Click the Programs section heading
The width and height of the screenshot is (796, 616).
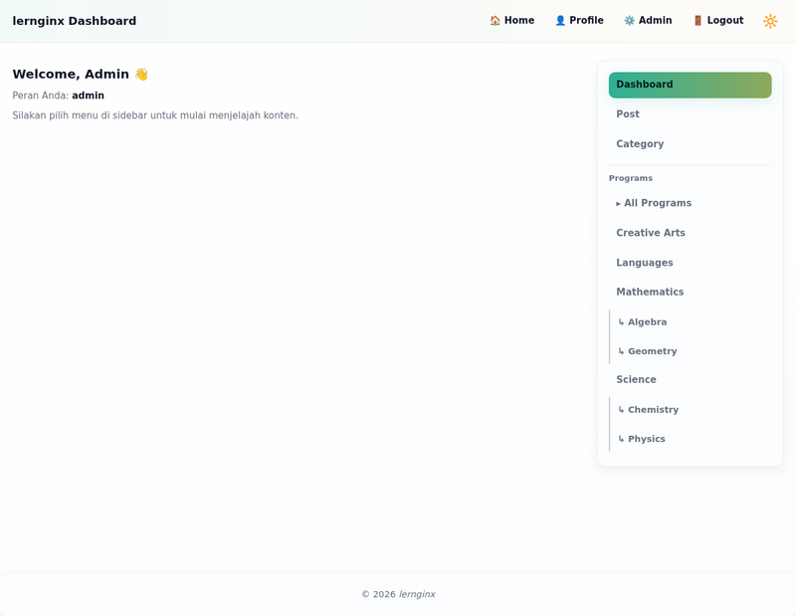click(x=631, y=178)
